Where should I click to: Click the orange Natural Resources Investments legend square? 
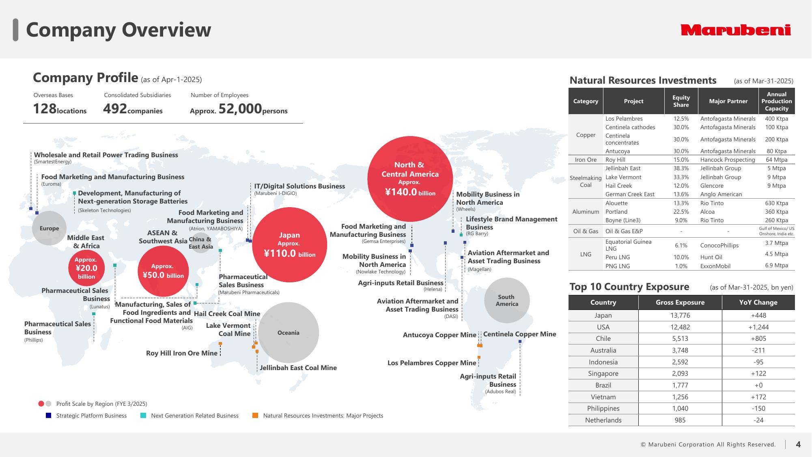(x=255, y=416)
